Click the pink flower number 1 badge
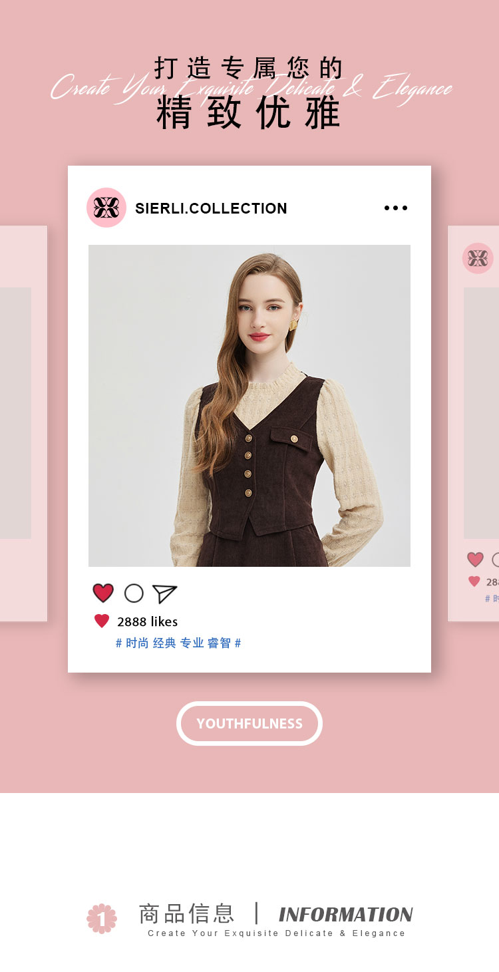 102,919
